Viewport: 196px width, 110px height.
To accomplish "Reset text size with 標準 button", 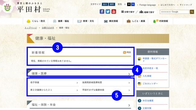I will 112,5.
